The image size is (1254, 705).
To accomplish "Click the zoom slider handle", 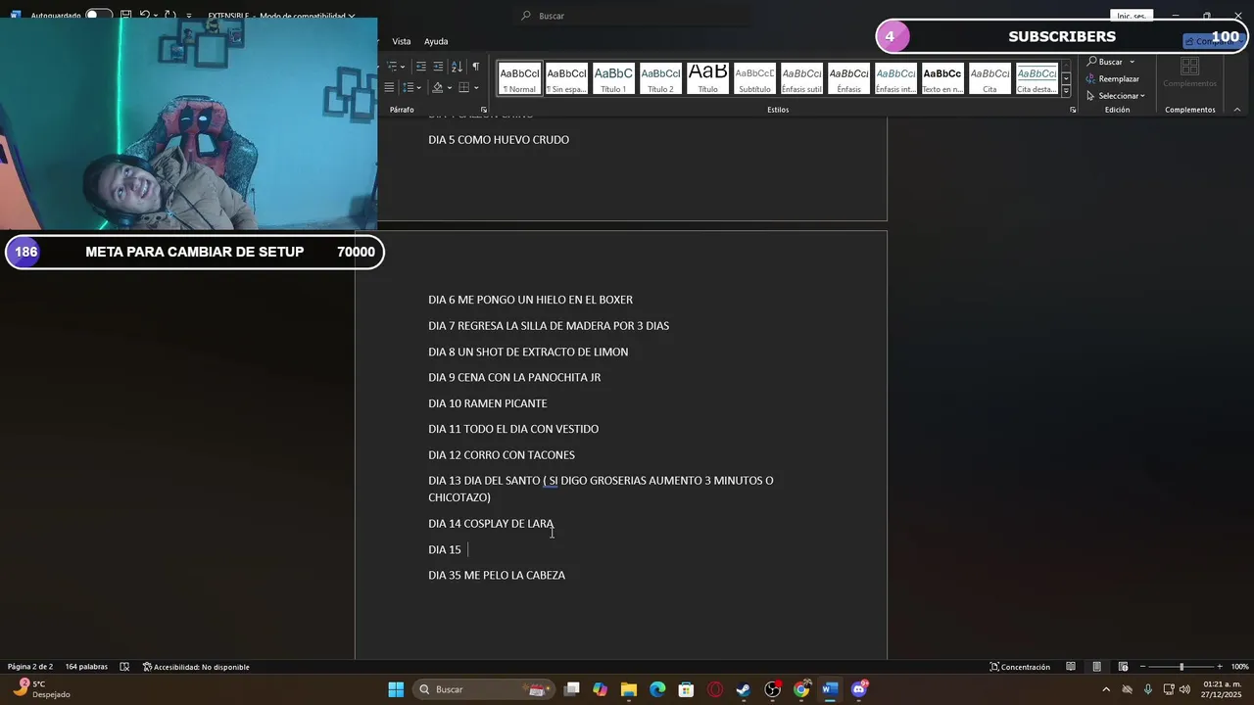I will pyautogui.click(x=1182, y=667).
